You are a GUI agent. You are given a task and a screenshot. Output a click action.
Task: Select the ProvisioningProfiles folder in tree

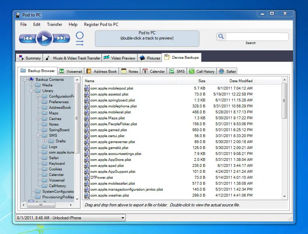pyautogui.click(x=58, y=197)
